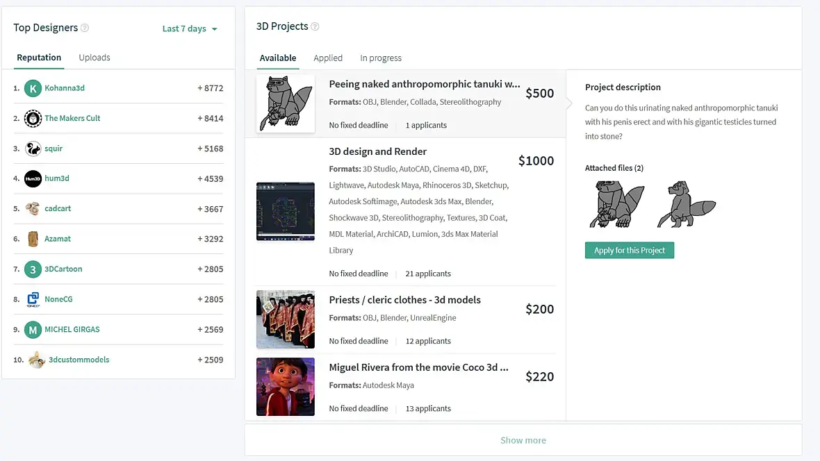Viewport: 820px width, 461px height.
Task: Expand the Last 7 days dropdown
Action: (x=190, y=28)
